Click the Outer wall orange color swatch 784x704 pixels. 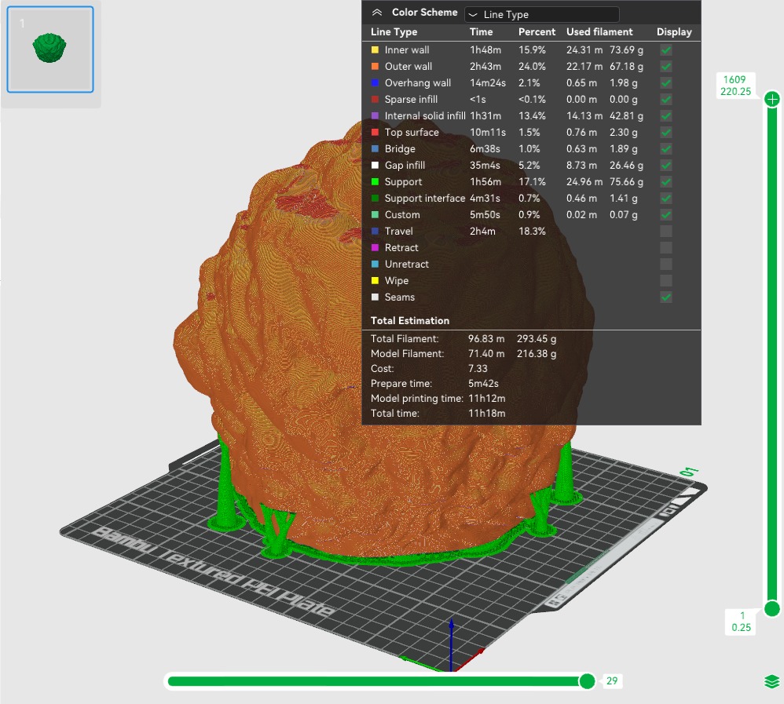click(x=375, y=67)
